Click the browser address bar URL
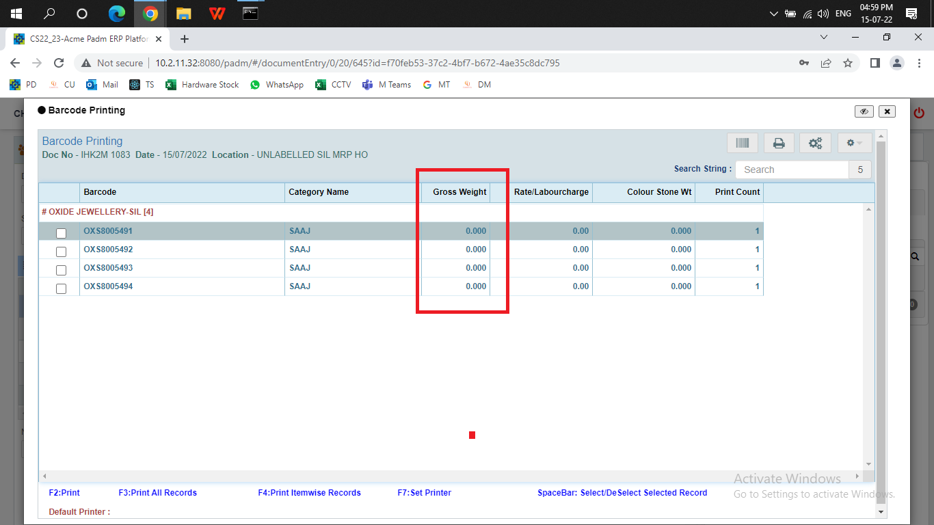 coord(358,63)
